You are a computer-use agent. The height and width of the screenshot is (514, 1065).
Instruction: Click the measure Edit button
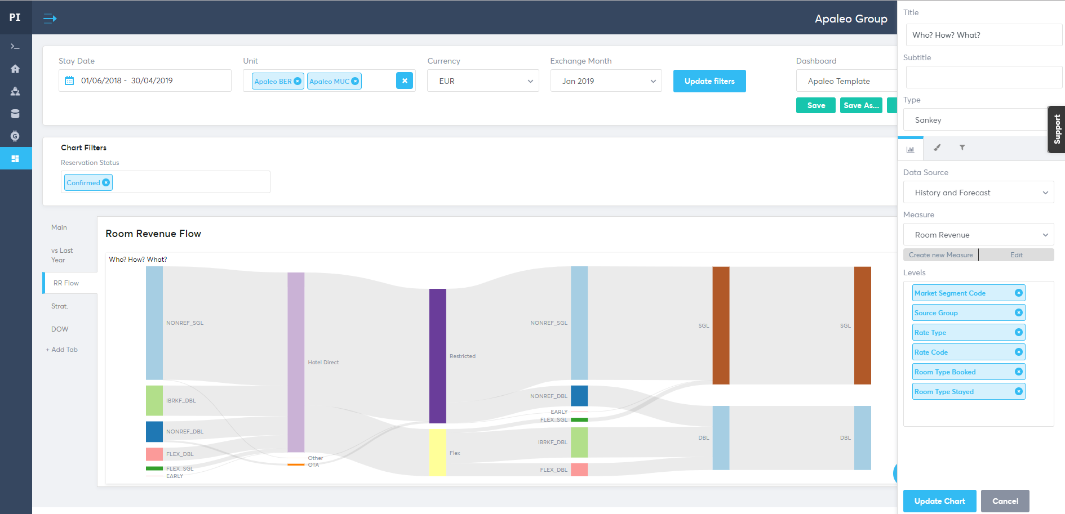pos(1017,255)
